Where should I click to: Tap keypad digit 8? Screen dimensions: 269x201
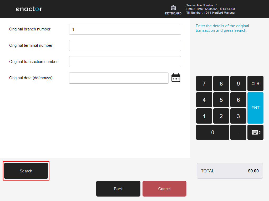click(221, 83)
